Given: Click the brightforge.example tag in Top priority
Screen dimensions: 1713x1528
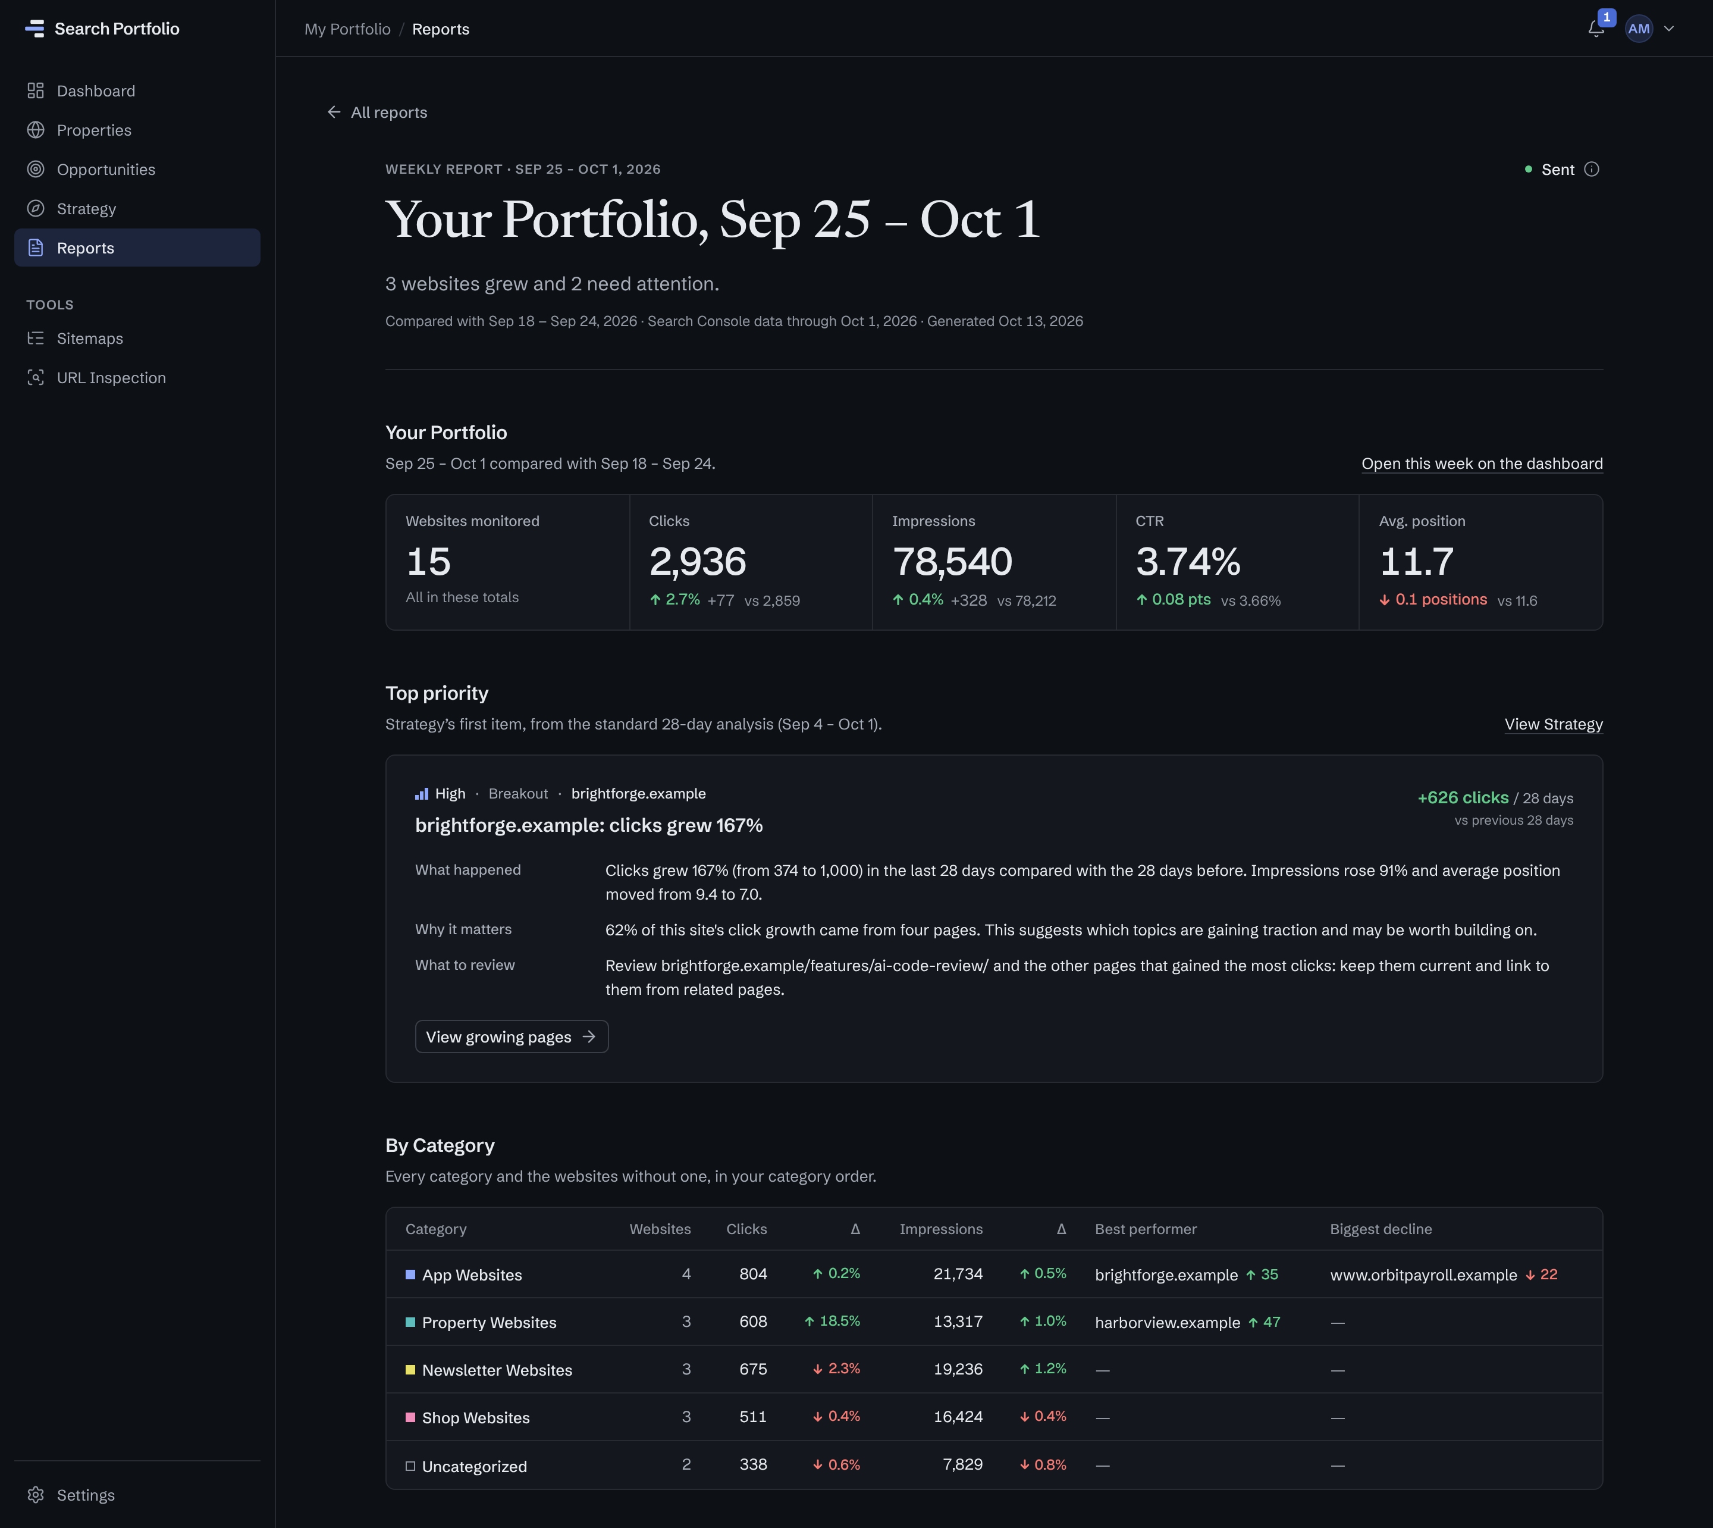Looking at the screenshot, I should (x=638, y=793).
